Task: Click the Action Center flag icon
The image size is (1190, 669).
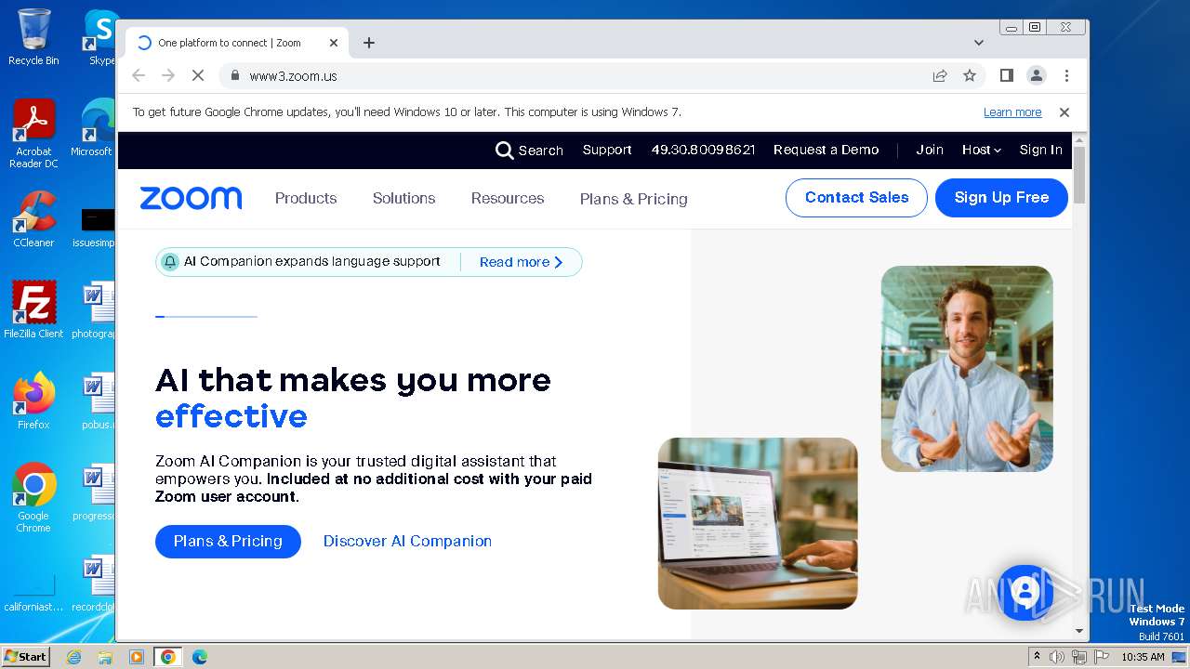Action: [1101, 657]
